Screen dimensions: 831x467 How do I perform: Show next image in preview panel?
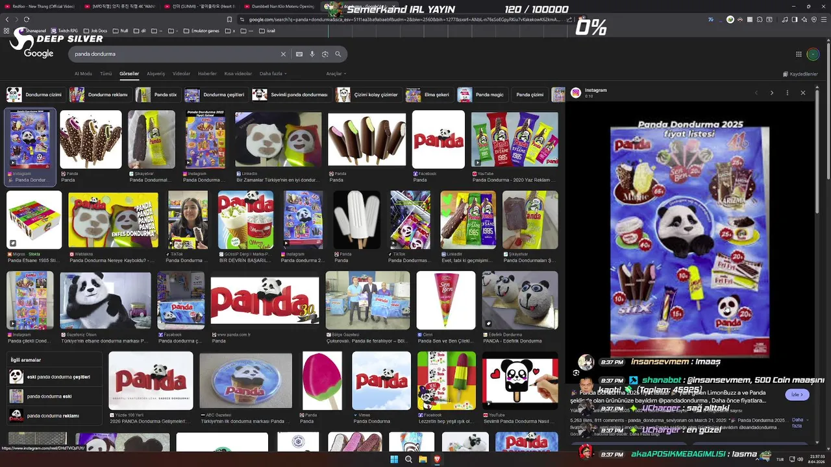point(771,93)
